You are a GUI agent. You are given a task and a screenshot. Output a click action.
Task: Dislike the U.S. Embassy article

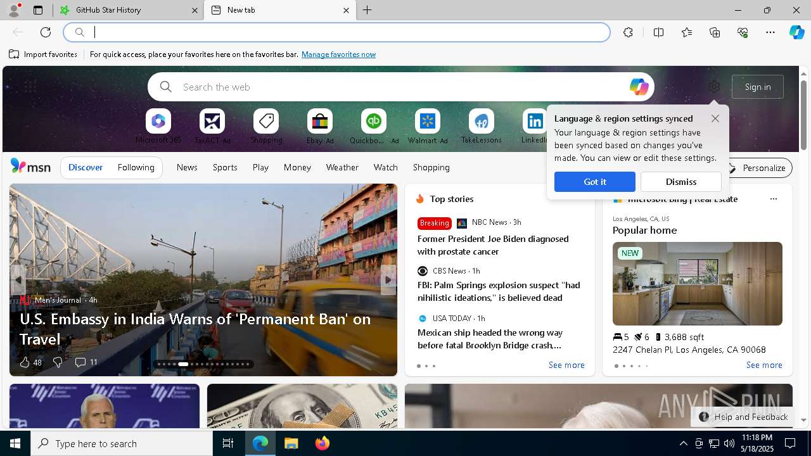click(57, 362)
